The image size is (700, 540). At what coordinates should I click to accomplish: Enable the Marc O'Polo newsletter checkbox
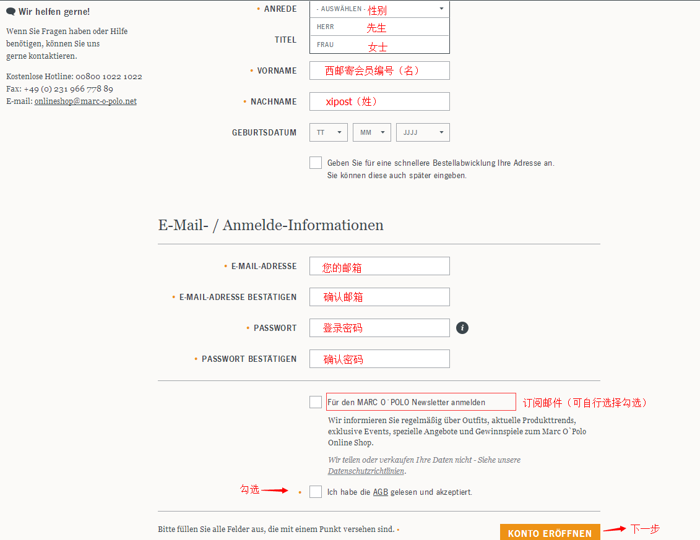click(x=316, y=402)
